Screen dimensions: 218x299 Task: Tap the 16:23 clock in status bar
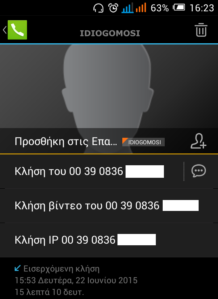point(202,8)
